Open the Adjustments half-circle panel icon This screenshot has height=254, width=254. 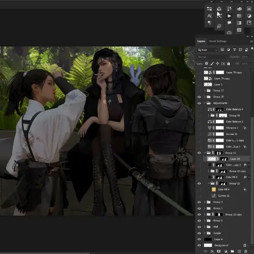click(x=249, y=16)
